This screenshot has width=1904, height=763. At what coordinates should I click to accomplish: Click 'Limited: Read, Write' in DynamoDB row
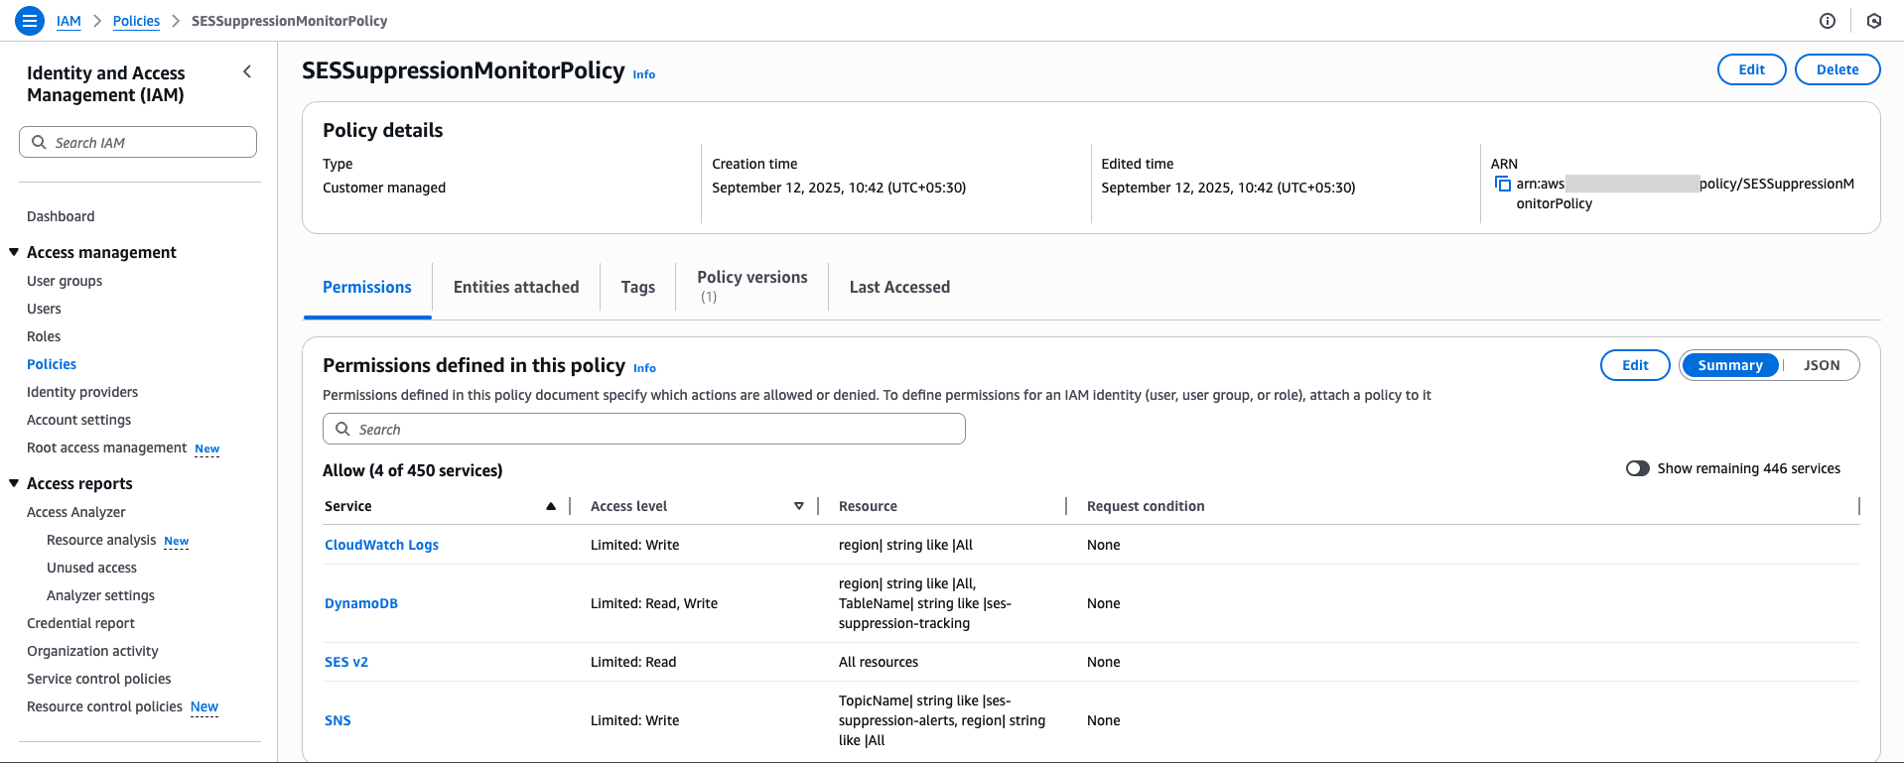point(654,603)
